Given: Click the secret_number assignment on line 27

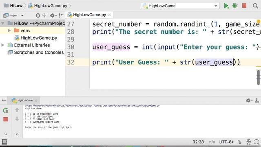Looking at the screenshot, I should tap(117, 24).
